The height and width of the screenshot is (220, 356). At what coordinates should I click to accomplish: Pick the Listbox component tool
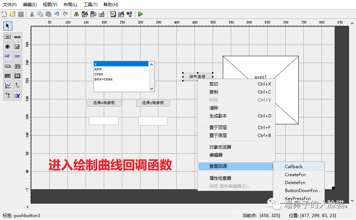17,66
